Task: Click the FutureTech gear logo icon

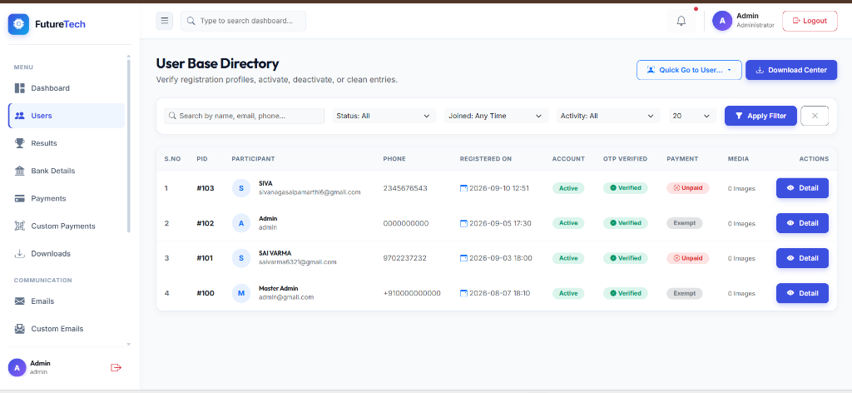Action: (x=18, y=24)
